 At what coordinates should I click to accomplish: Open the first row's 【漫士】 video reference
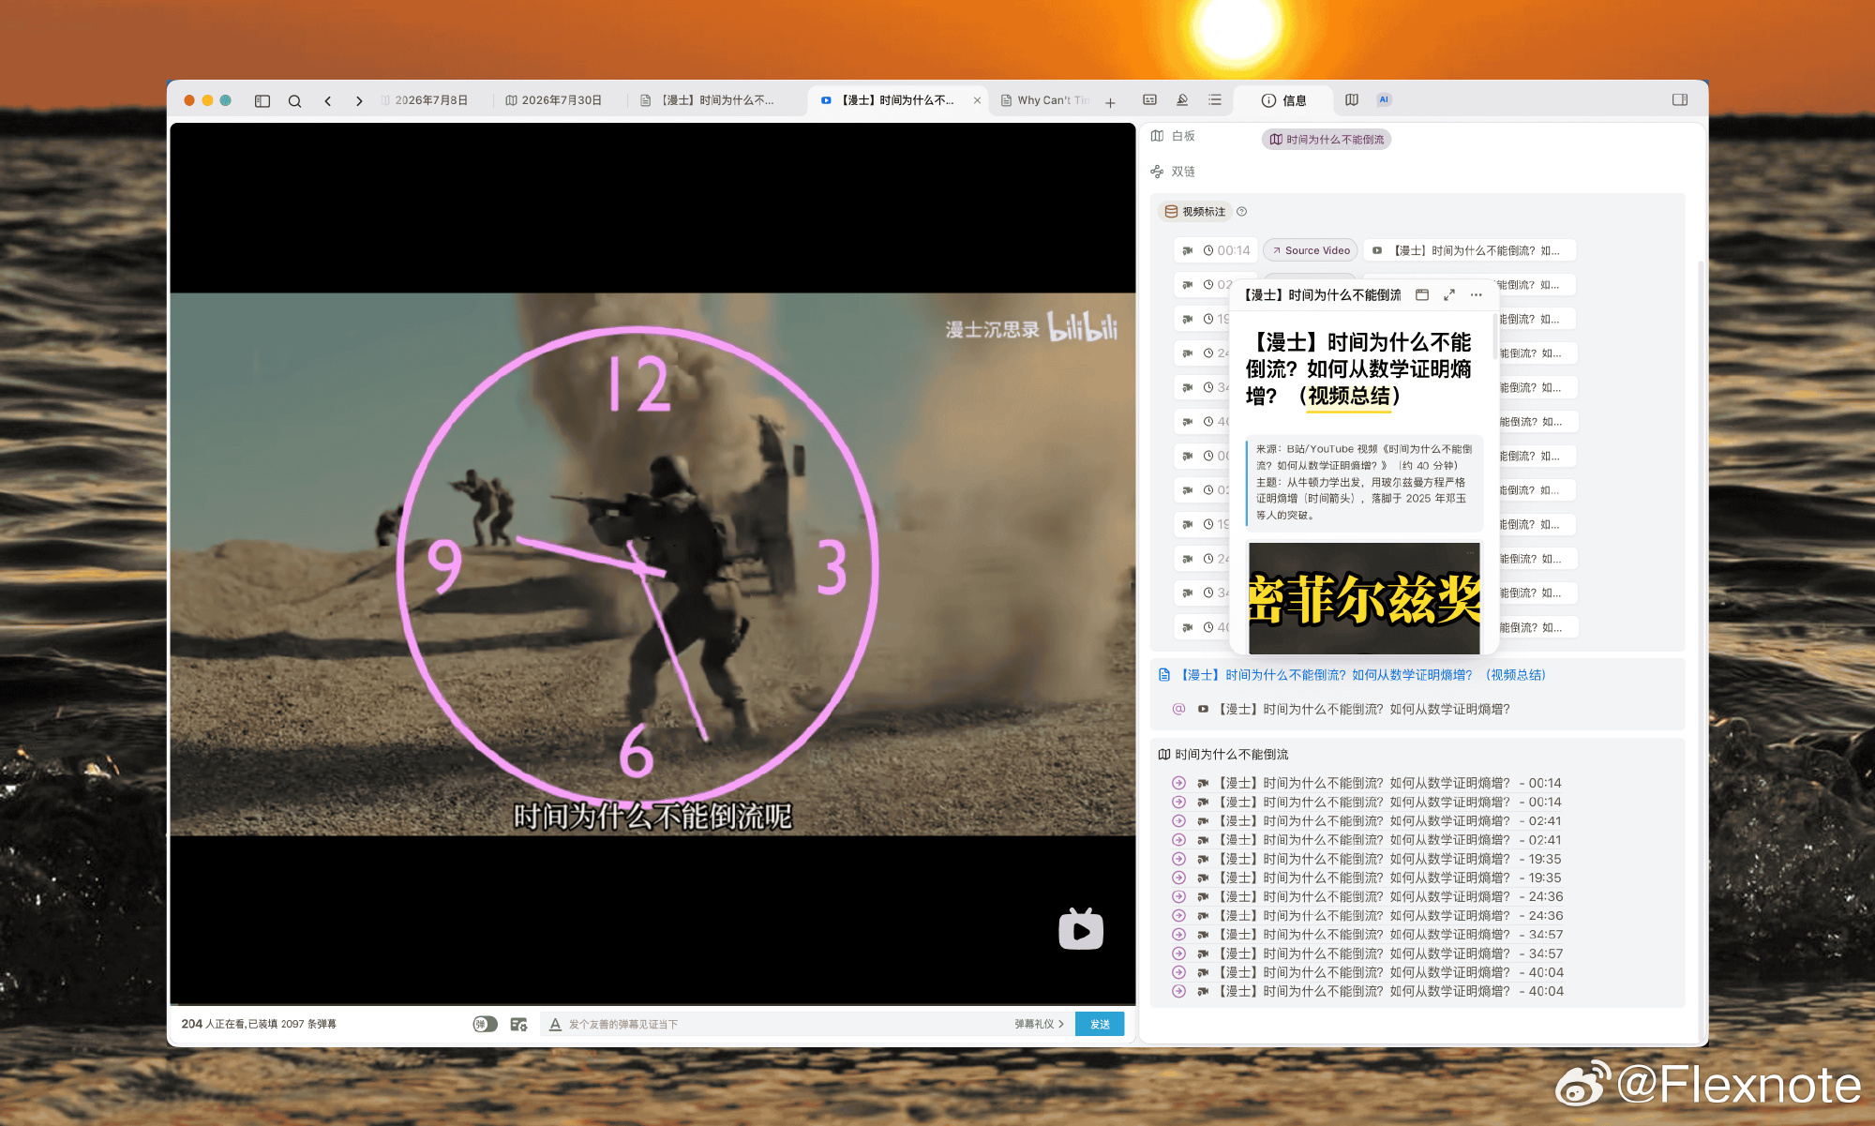(1469, 250)
